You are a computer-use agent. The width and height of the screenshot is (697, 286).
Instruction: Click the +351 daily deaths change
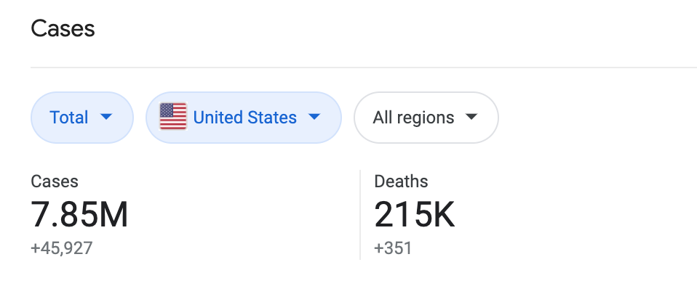pyautogui.click(x=393, y=248)
